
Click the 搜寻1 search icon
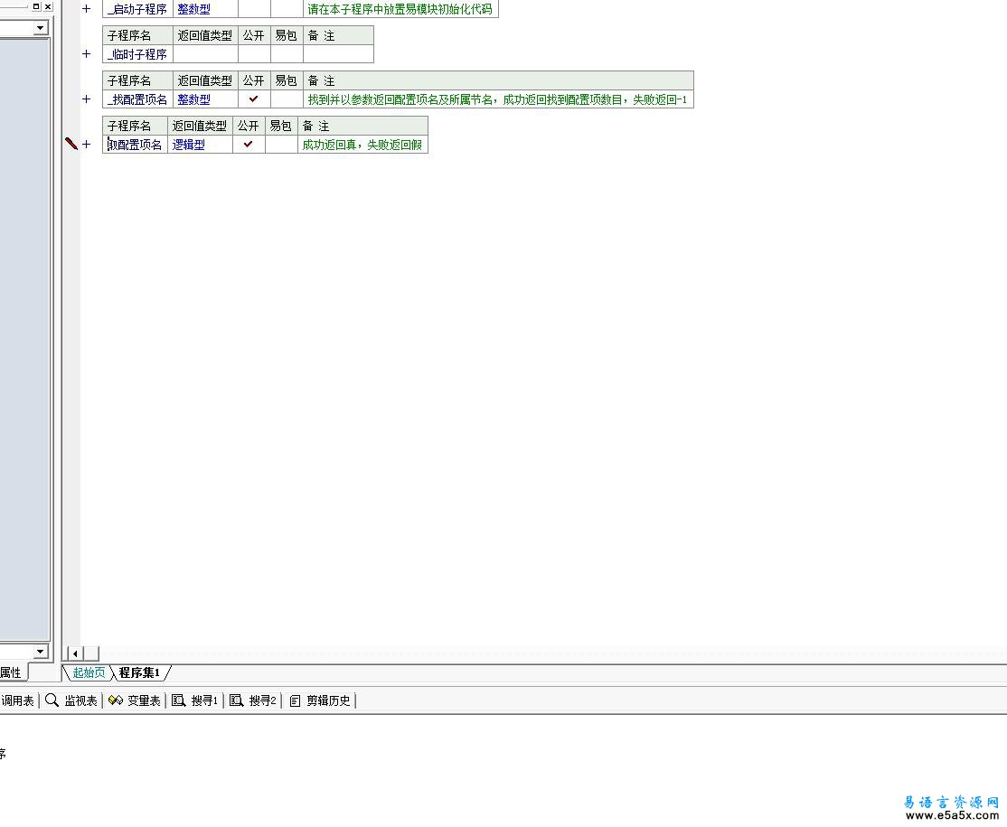pyautogui.click(x=179, y=700)
